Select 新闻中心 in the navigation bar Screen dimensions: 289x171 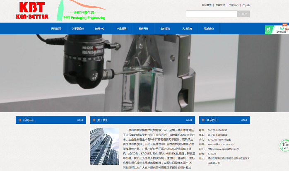pyautogui.click(x=100, y=29)
